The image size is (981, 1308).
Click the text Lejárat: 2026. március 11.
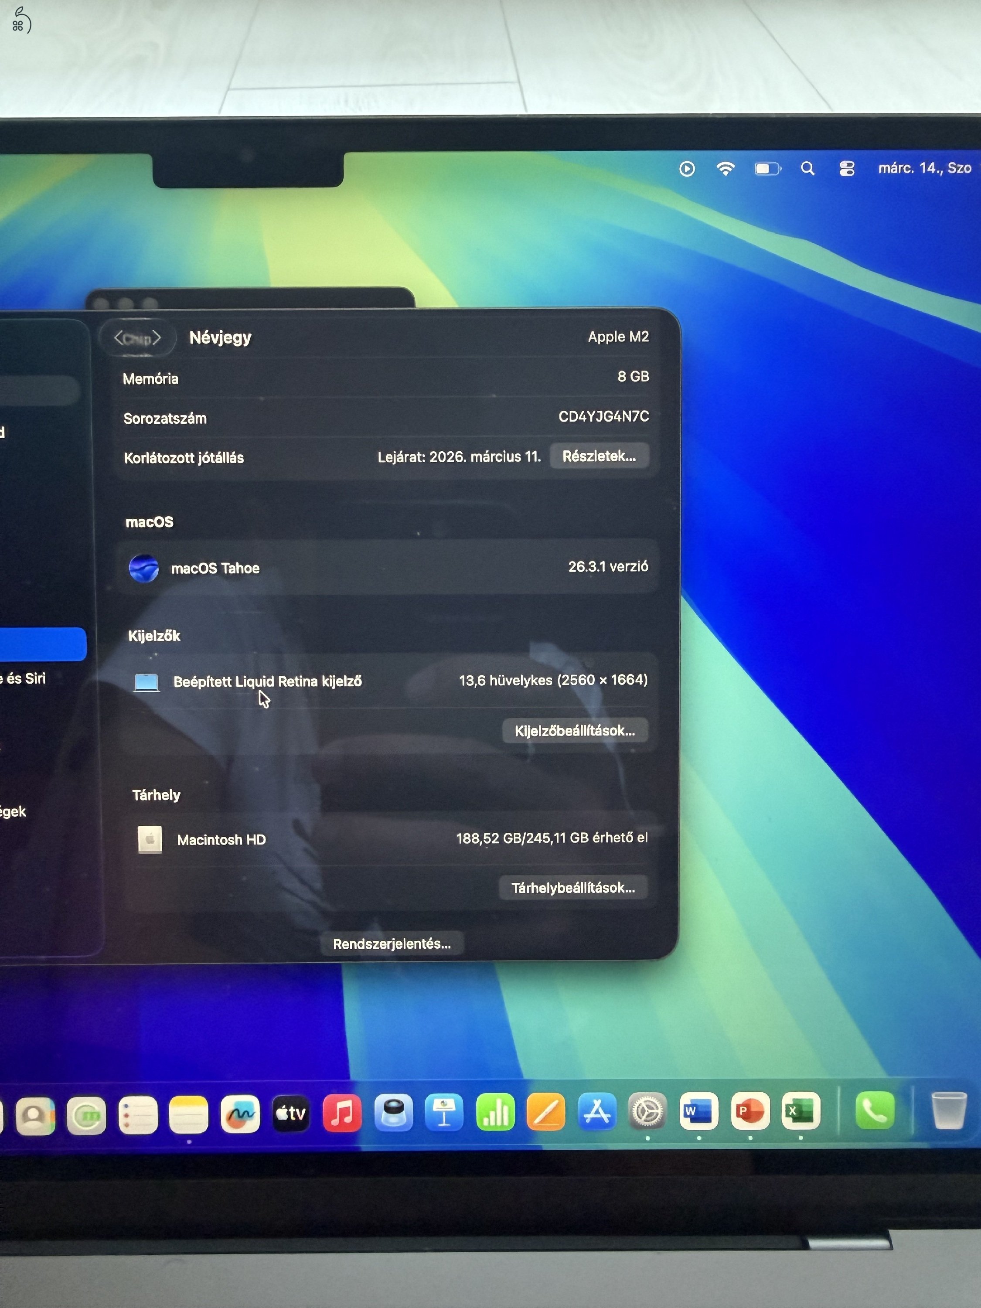460,457
